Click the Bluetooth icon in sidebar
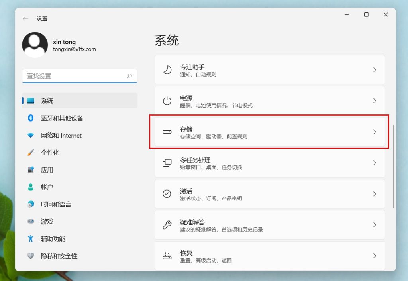Viewport: 408px width, 281px height. 31,118
